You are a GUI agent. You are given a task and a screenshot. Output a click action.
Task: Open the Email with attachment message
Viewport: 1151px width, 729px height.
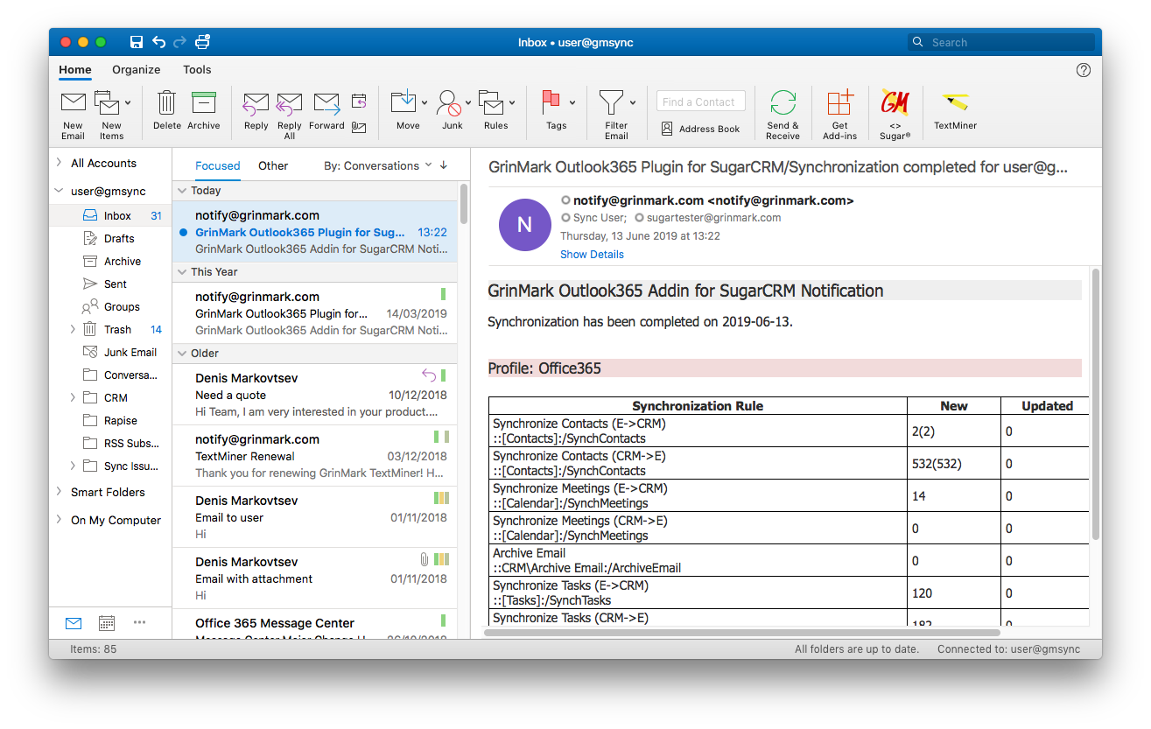[315, 578]
